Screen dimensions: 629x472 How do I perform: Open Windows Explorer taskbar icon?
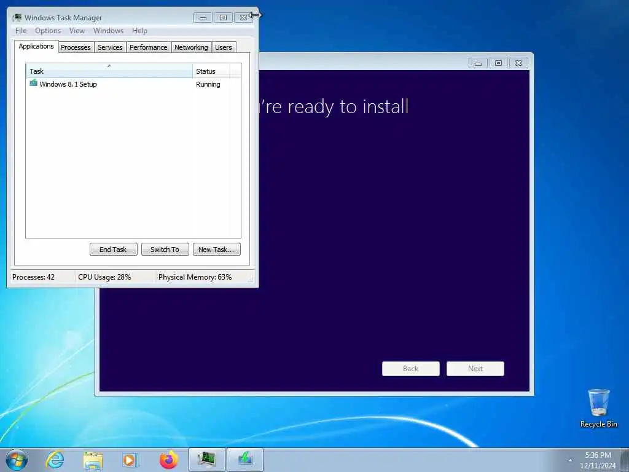pyautogui.click(x=93, y=460)
